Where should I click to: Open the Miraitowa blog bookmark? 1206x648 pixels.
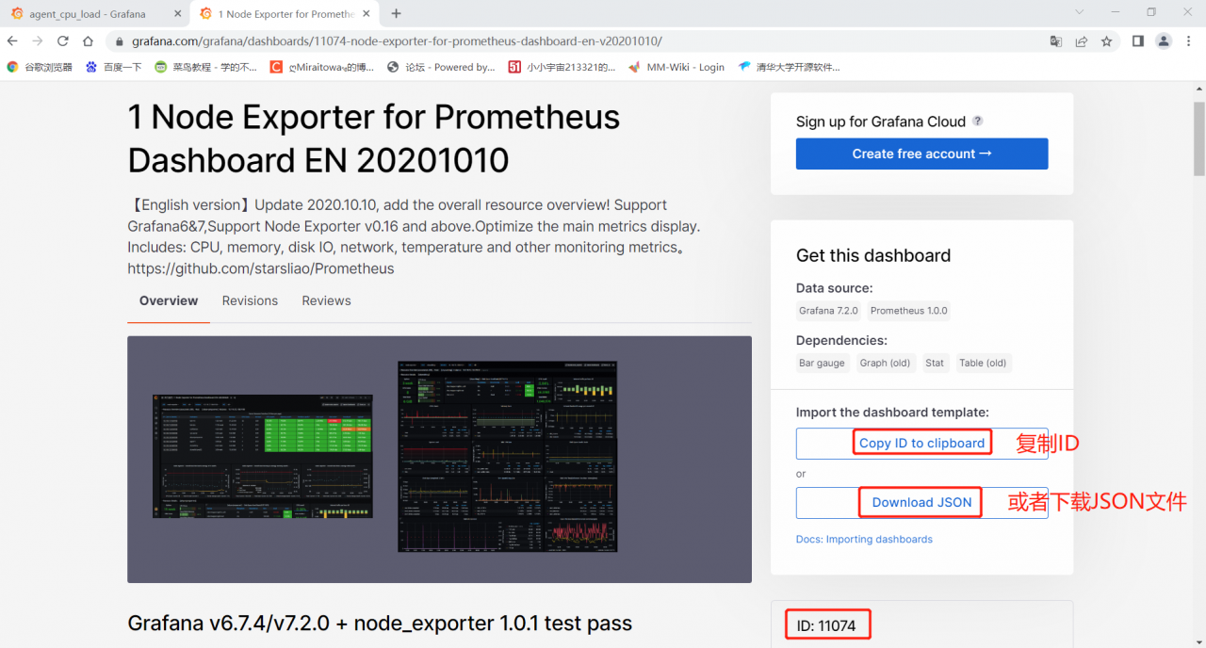pyautogui.click(x=322, y=67)
